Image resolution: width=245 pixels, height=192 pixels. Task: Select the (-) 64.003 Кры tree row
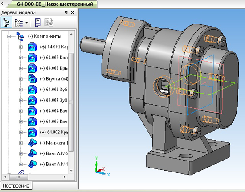coord(54,68)
